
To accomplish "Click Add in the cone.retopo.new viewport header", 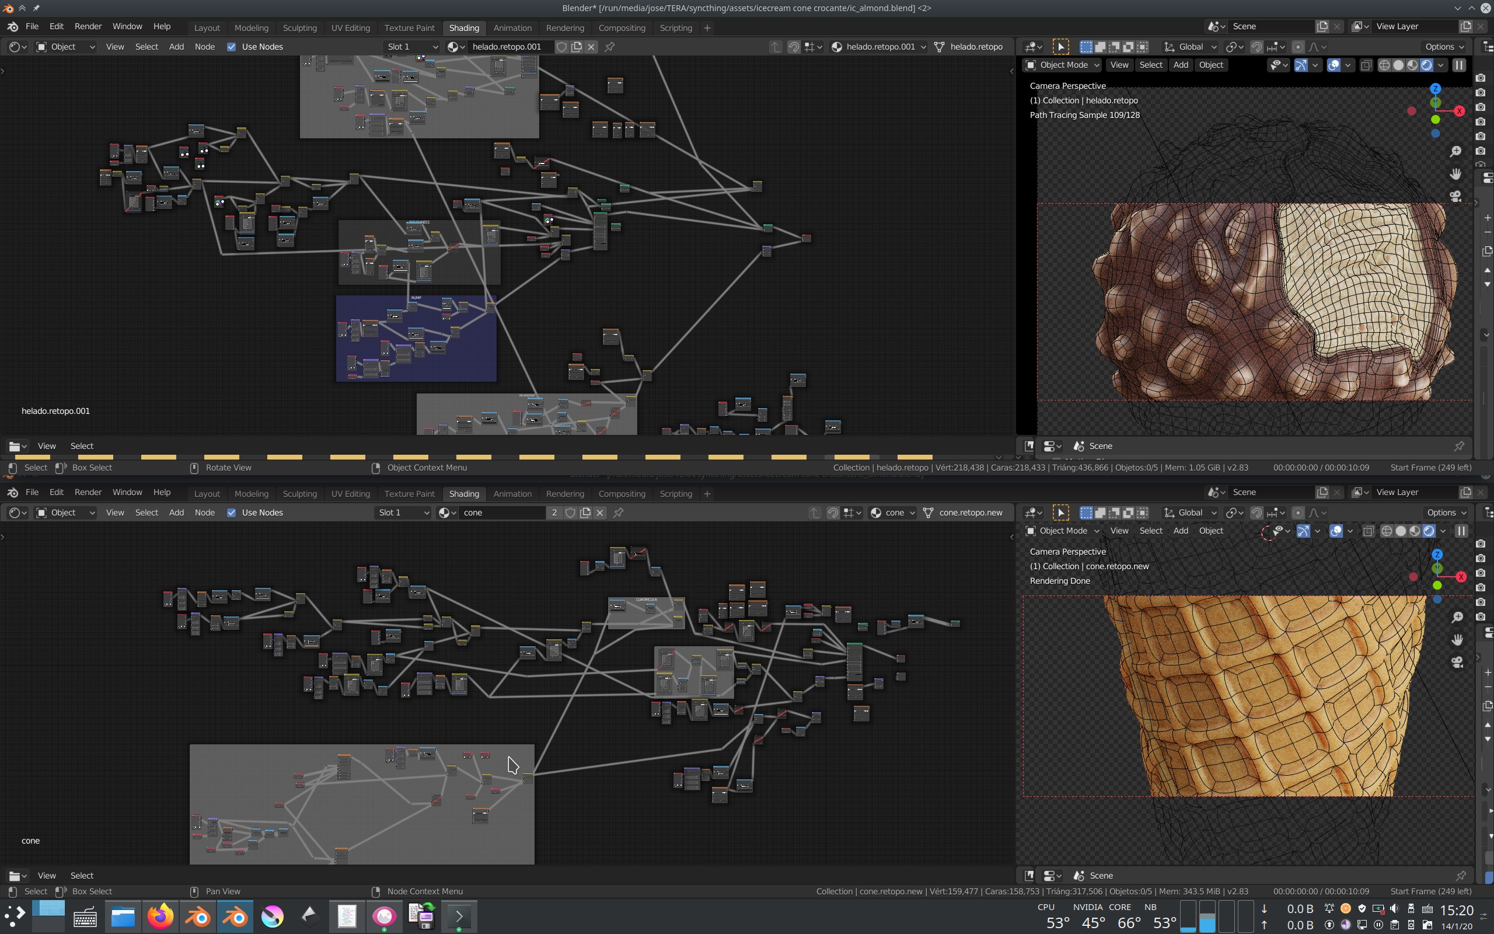I will click(1181, 531).
